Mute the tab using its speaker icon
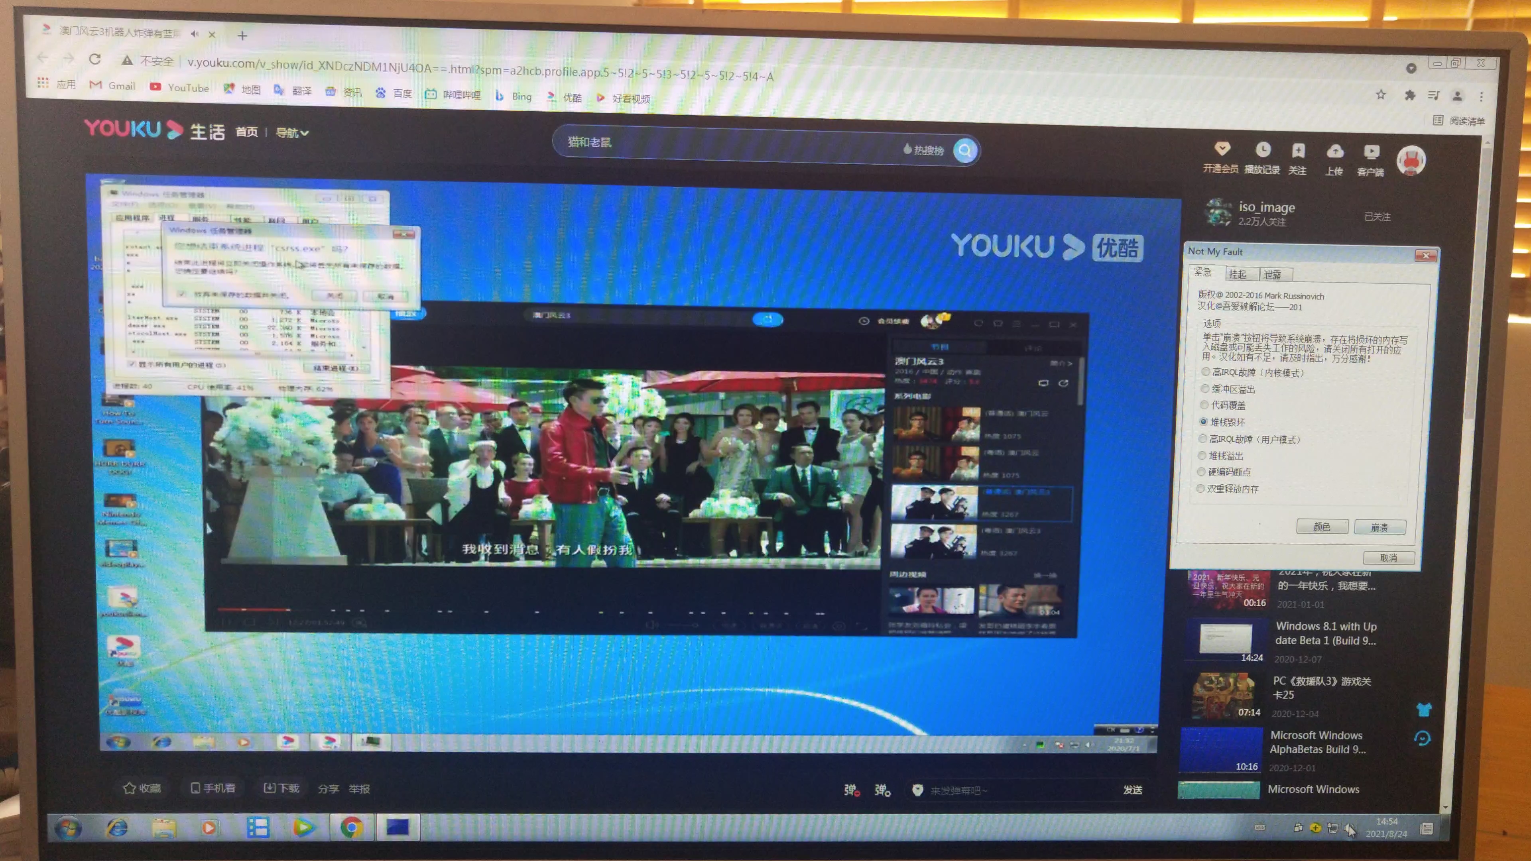 point(195,34)
